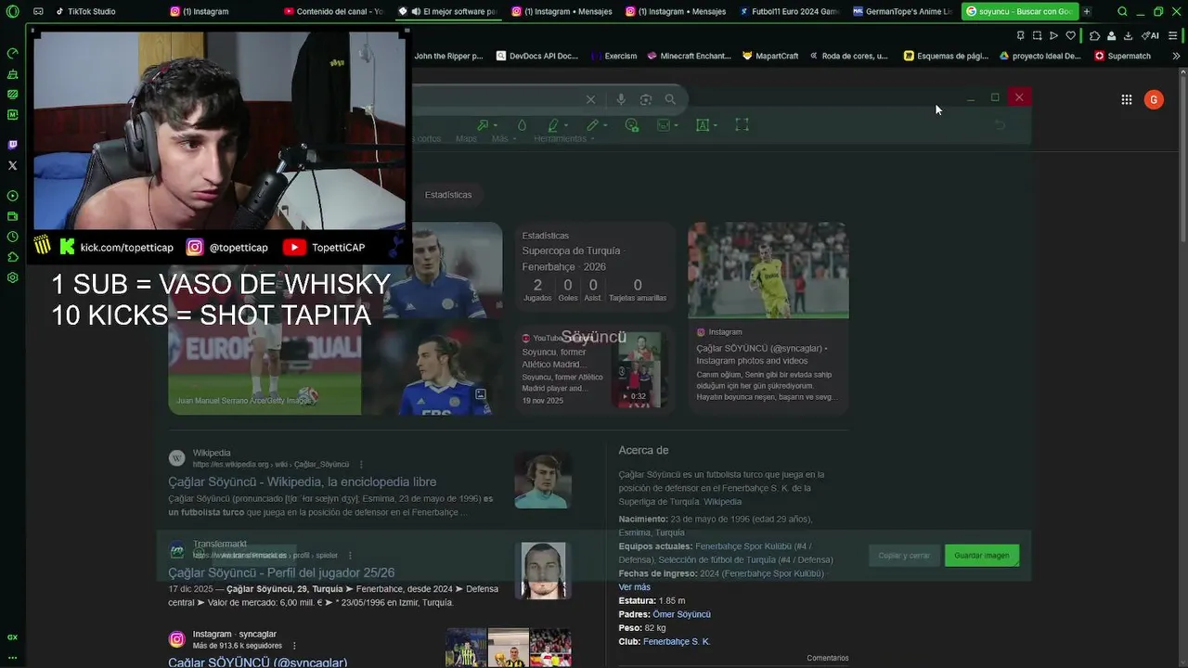The image size is (1188, 668).
Task: Open the downloads icon in browser toolbar
Action: coord(1128,35)
